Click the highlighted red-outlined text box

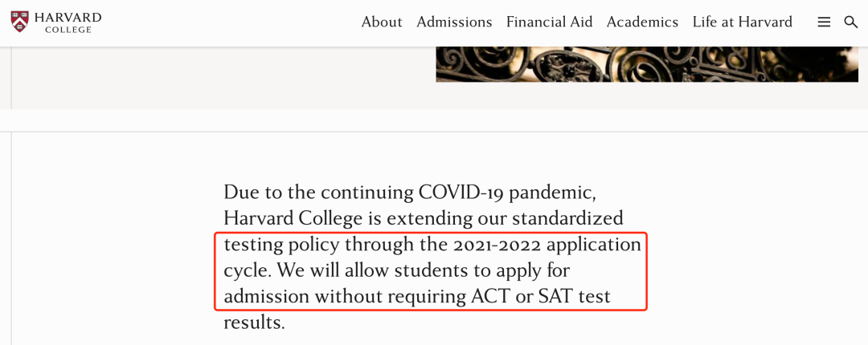pyautogui.click(x=431, y=271)
